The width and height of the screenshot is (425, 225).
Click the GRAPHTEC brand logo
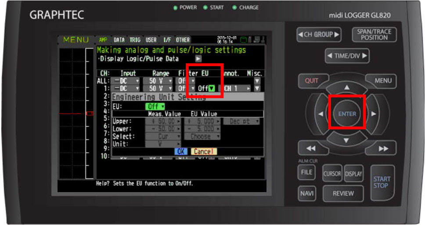[57, 15]
